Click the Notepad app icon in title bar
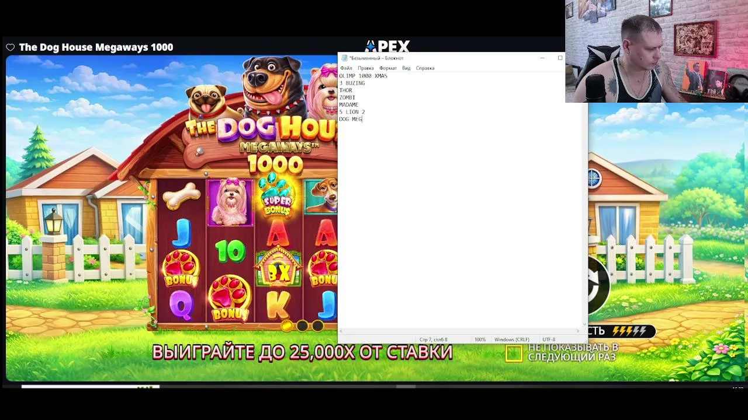This screenshot has height=420, width=748. [x=344, y=58]
